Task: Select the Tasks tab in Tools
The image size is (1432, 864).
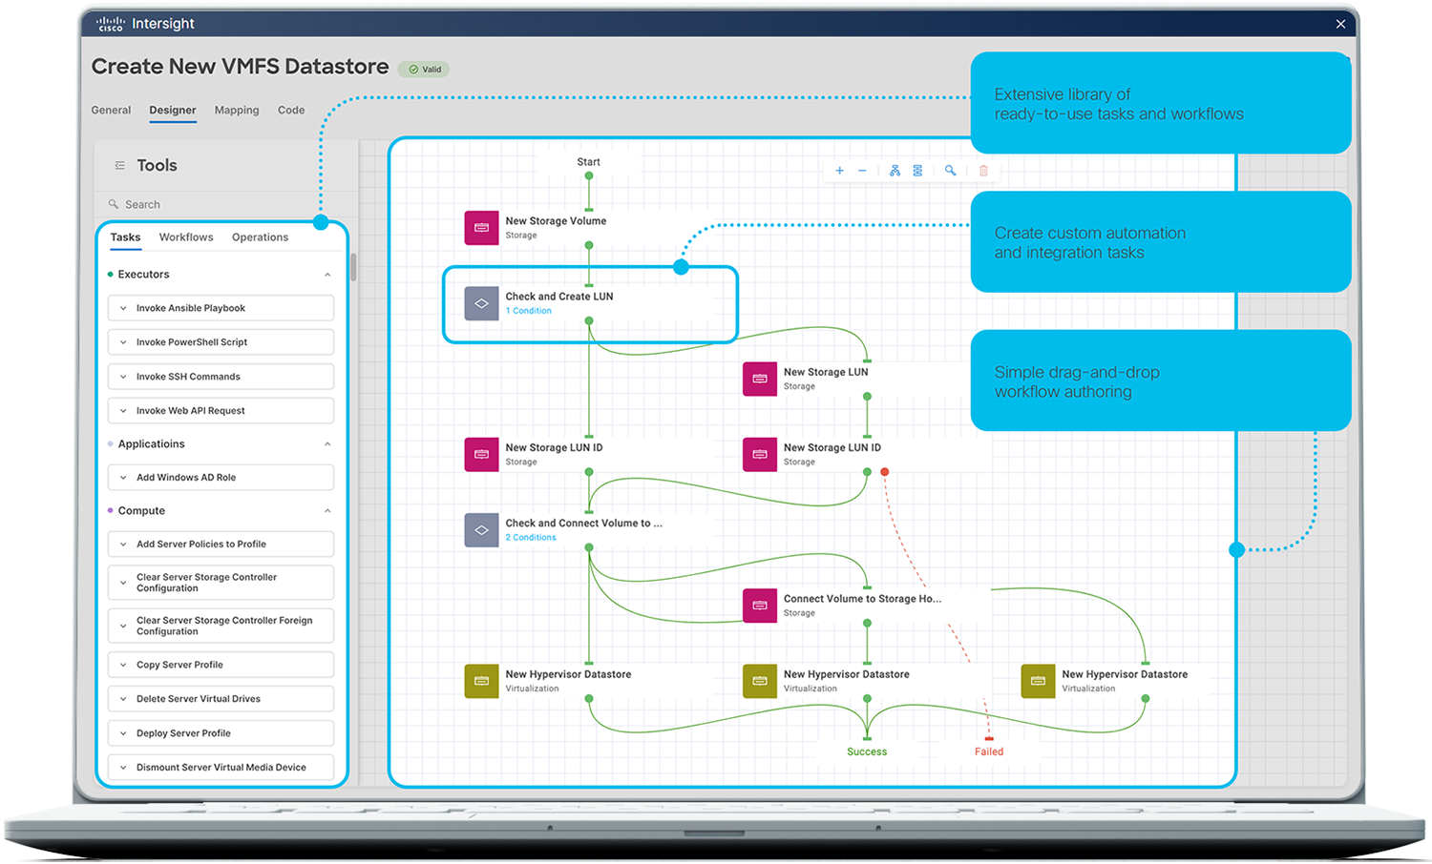Action: (125, 237)
